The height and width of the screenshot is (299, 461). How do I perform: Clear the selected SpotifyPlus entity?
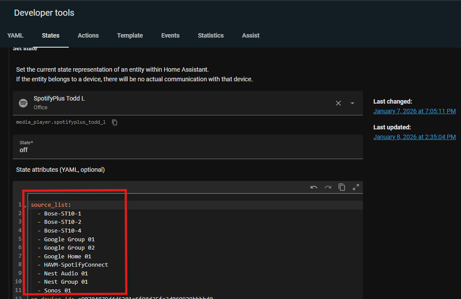tap(338, 103)
